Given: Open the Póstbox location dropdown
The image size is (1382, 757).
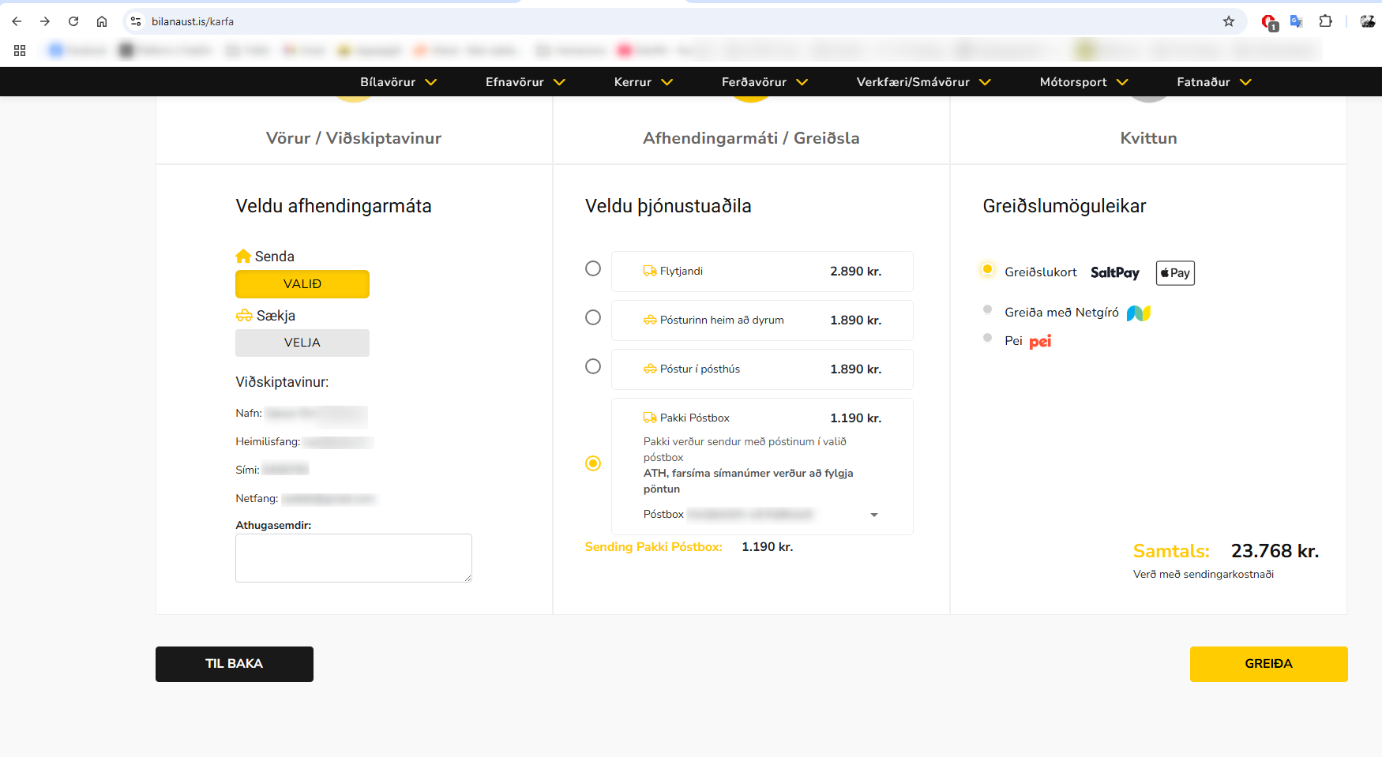Looking at the screenshot, I should pyautogui.click(x=873, y=515).
